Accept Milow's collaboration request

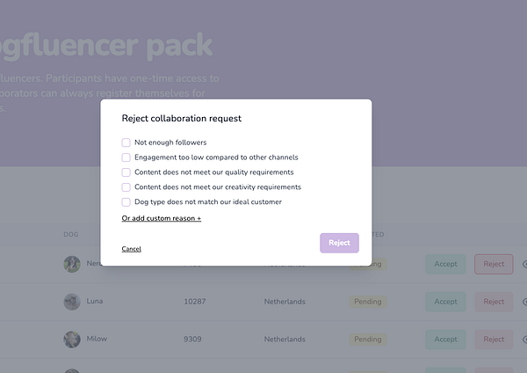(445, 339)
